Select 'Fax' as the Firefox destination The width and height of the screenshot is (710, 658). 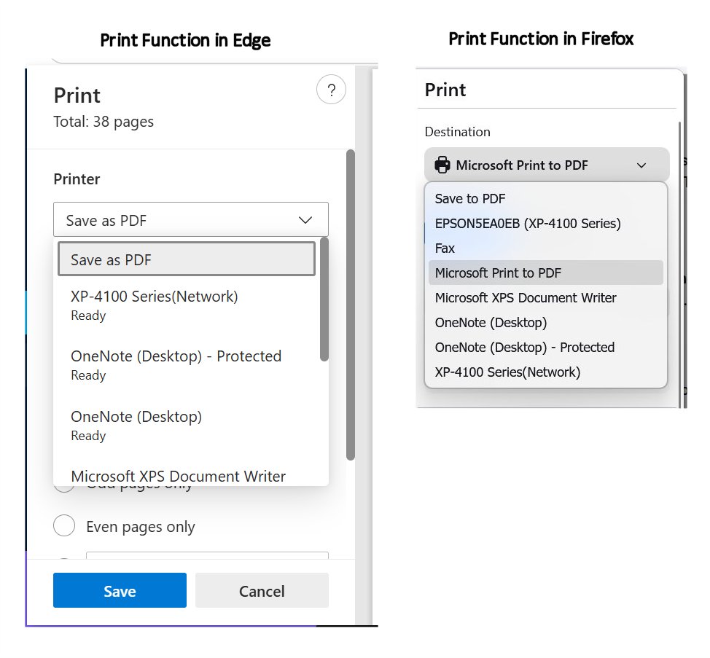[x=445, y=248]
